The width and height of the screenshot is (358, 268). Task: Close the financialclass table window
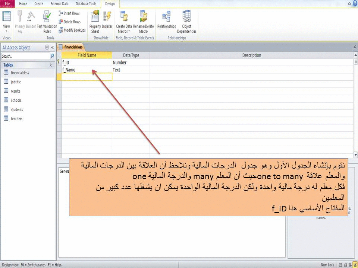click(355, 47)
